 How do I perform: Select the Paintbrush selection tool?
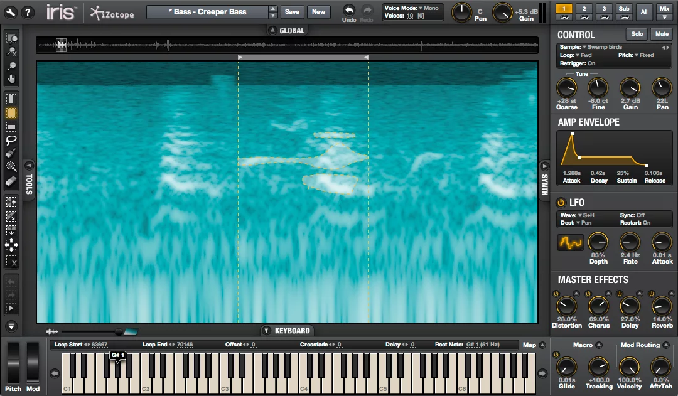(11, 153)
